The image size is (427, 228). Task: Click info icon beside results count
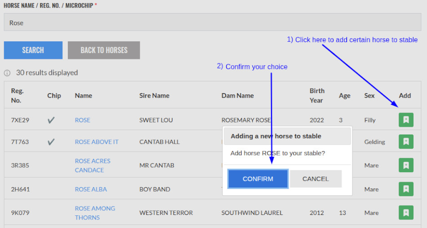point(7,73)
